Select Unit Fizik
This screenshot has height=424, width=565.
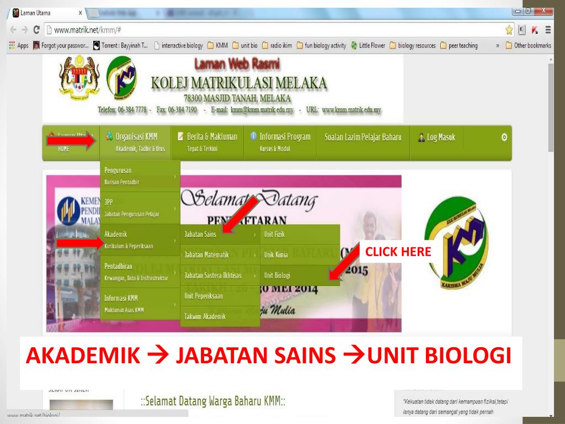(300, 234)
